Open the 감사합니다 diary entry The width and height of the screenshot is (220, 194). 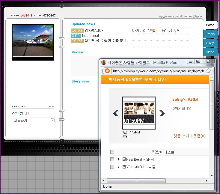pos(94,31)
